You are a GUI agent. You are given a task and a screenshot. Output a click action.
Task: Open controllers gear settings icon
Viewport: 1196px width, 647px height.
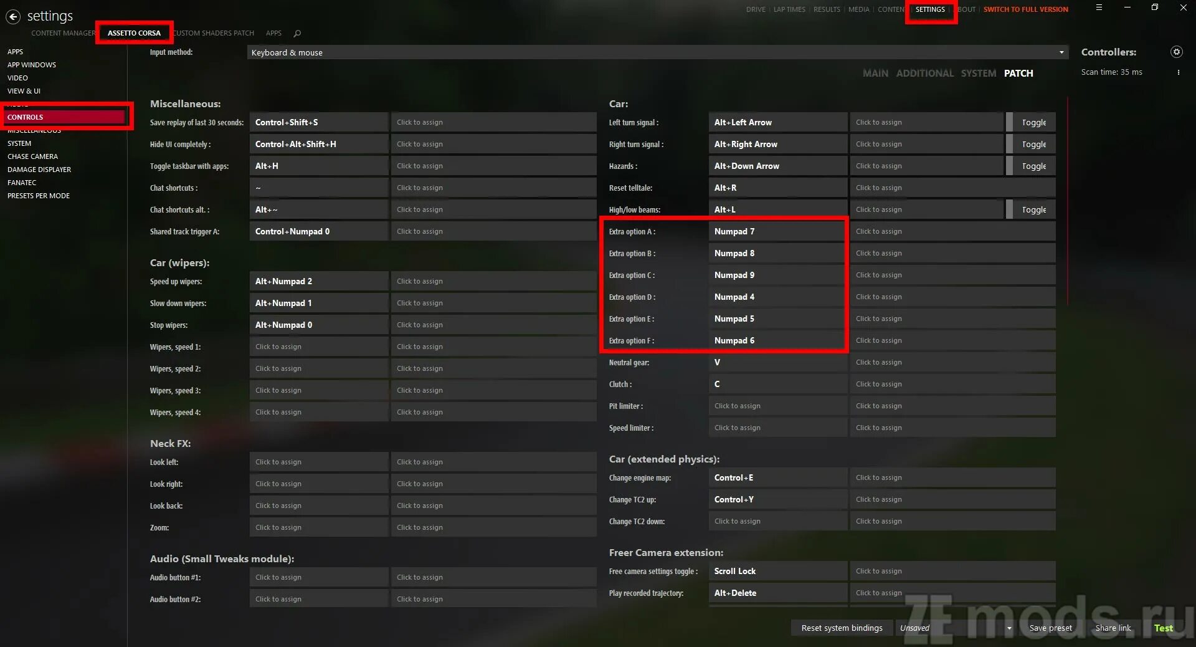point(1176,52)
